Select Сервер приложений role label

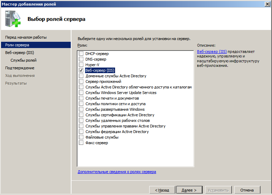tap(103, 81)
